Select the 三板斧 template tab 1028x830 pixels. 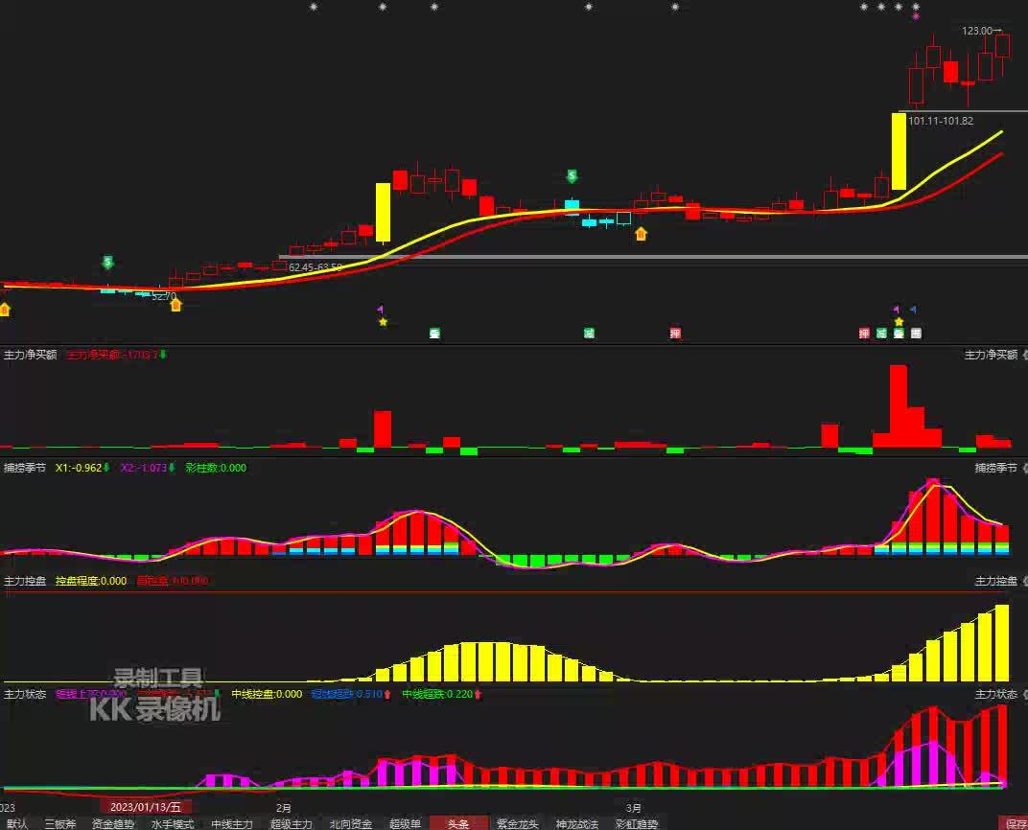(x=59, y=823)
